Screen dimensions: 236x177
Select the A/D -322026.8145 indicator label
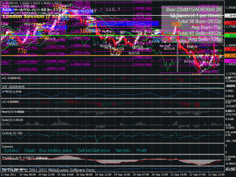(x=13, y=87)
